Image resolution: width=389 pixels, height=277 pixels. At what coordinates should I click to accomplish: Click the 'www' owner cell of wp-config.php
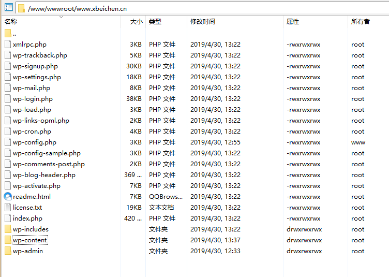click(358, 143)
